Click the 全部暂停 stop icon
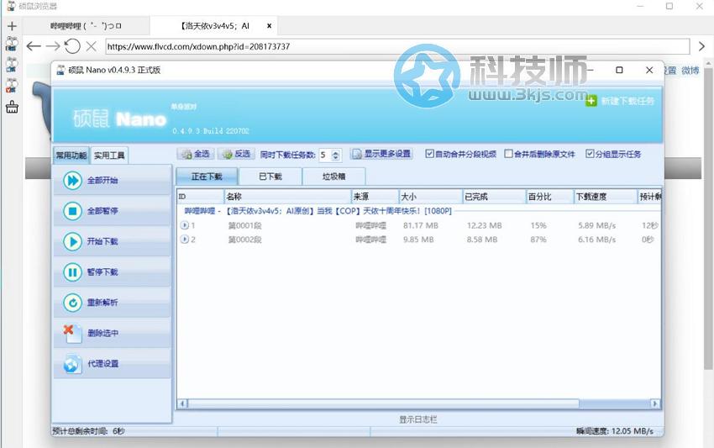Viewport: 714px width, 448px height. tap(72, 211)
